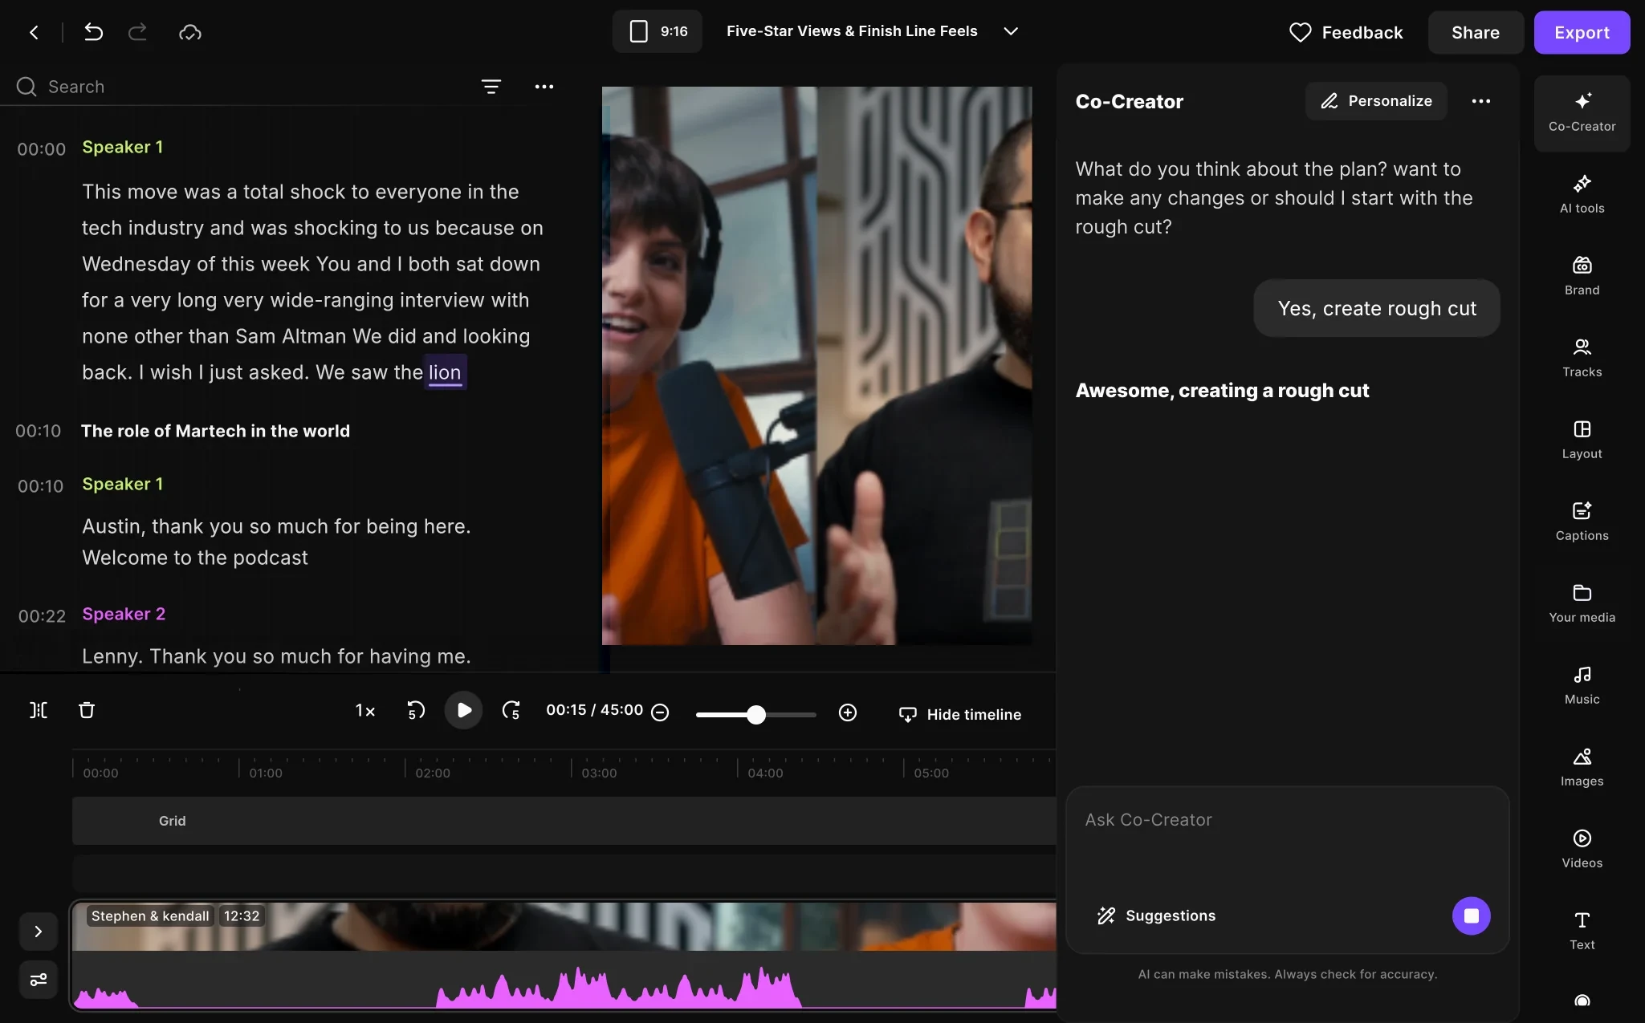This screenshot has height=1023, width=1645.
Task: Open the Text tab
Action: (1582, 931)
